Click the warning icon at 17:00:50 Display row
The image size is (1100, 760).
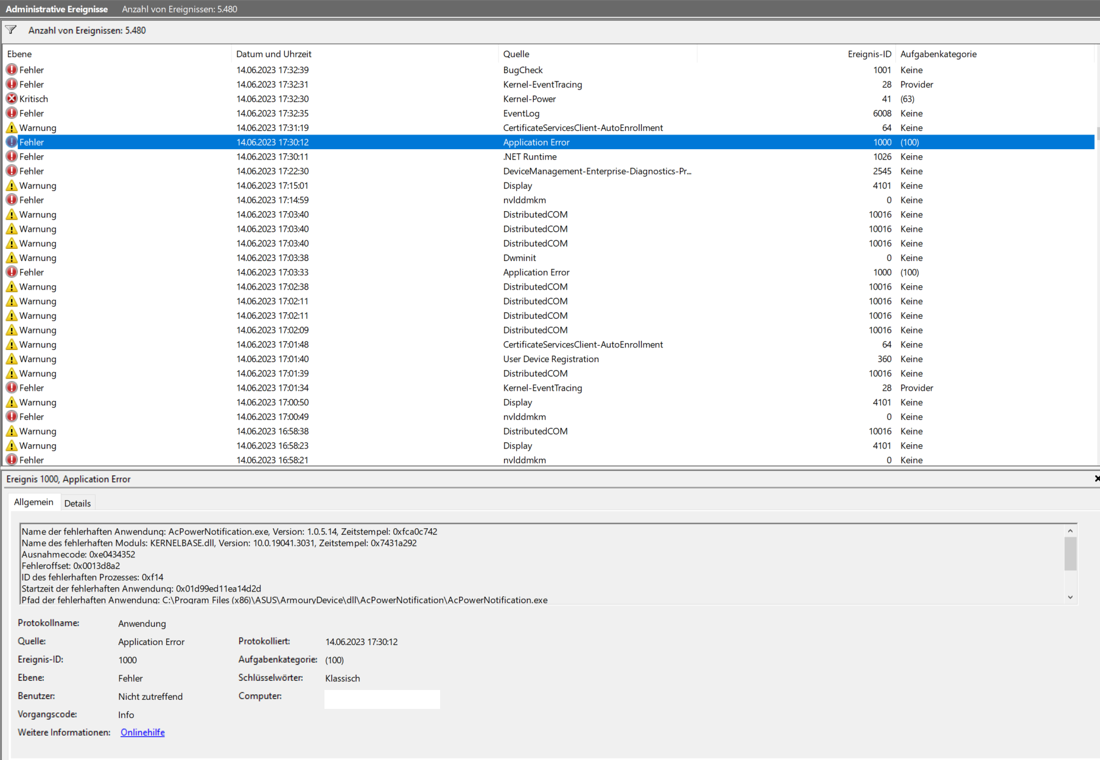[x=12, y=402]
